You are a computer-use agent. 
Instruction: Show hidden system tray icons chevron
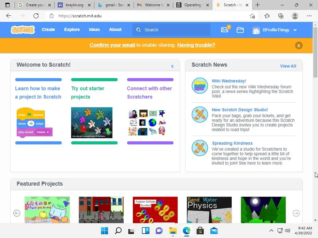tap(271, 231)
